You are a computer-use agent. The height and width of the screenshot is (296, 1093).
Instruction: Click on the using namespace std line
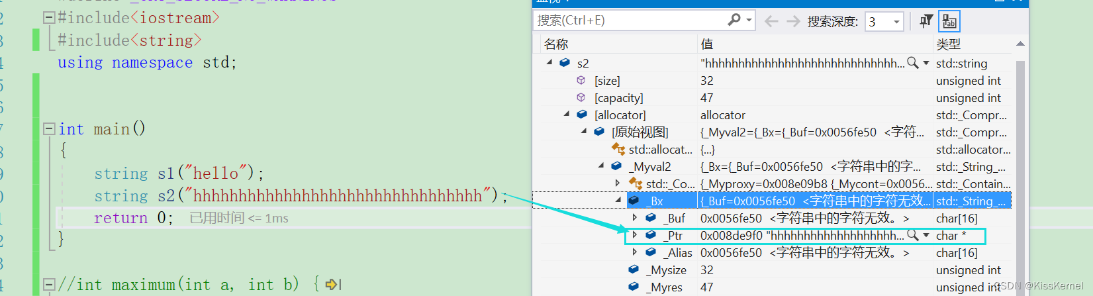coord(147,62)
